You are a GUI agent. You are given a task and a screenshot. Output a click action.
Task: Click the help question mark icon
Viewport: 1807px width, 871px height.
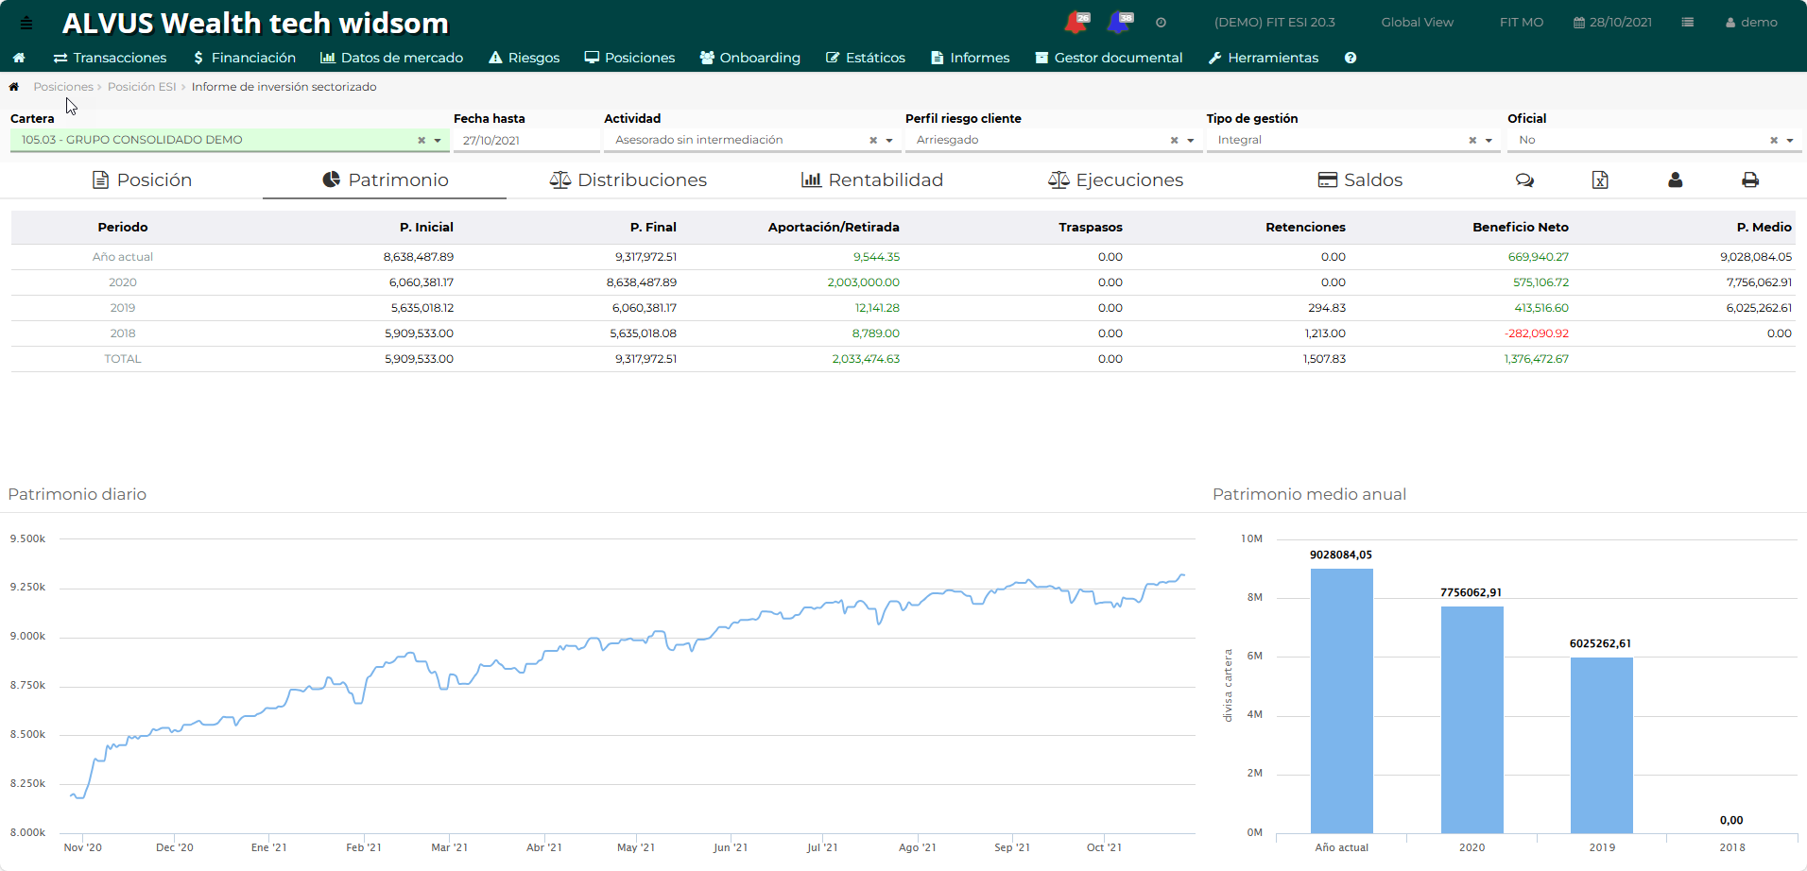1351,58
